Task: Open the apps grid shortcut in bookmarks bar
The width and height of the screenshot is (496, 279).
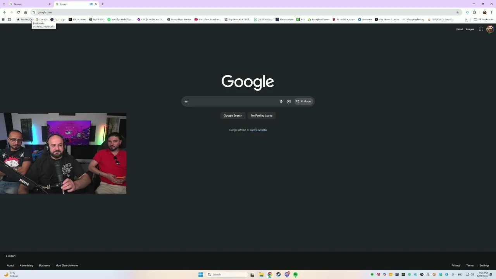Action: pos(9,19)
